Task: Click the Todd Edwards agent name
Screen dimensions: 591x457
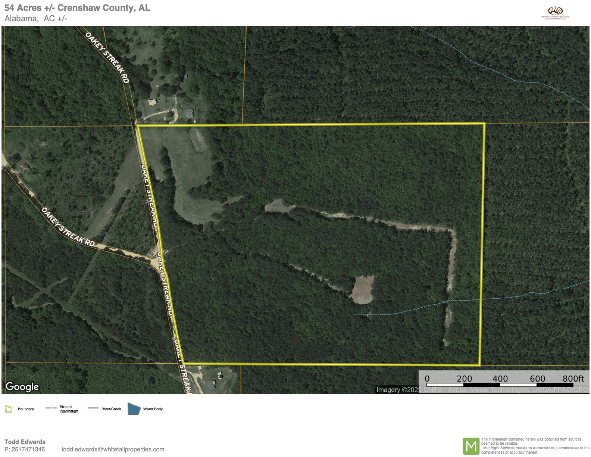Action: coord(25,442)
